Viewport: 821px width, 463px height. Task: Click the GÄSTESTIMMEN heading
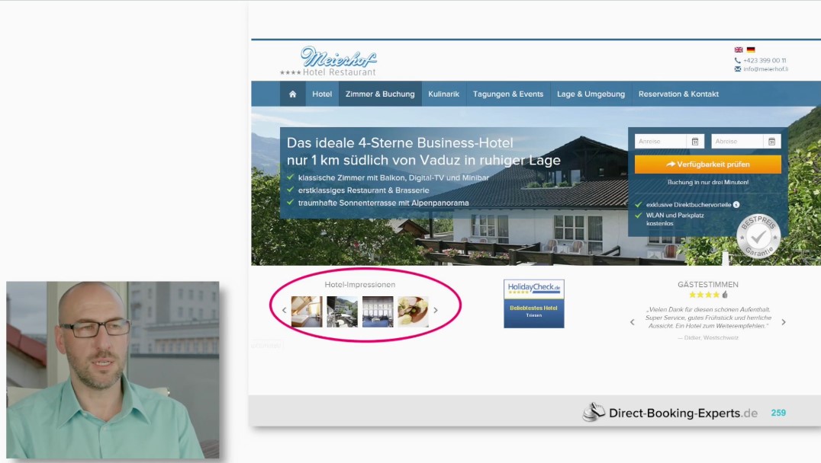[x=708, y=285]
